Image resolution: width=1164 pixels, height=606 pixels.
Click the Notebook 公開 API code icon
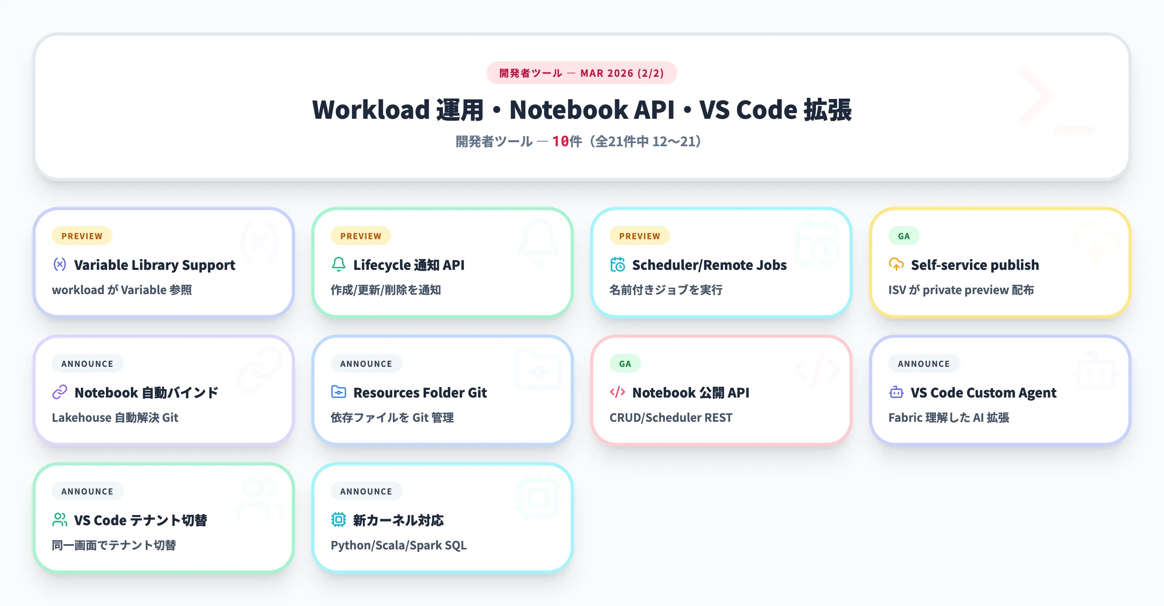point(617,392)
